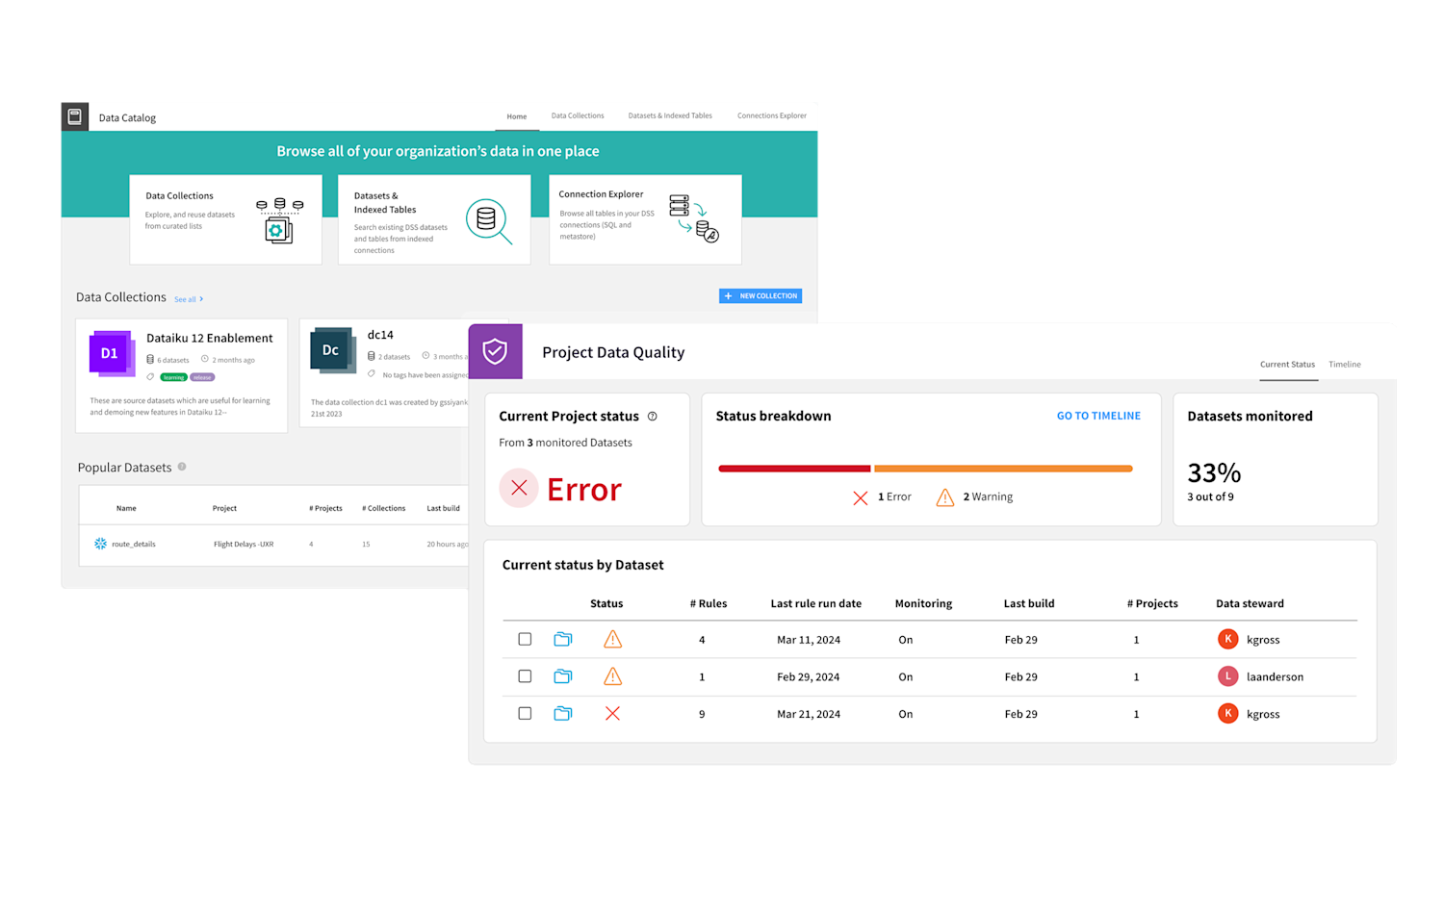
Task: Click the Data Catalog book icon
Action: pyautogui.click(x=75, y=116)
